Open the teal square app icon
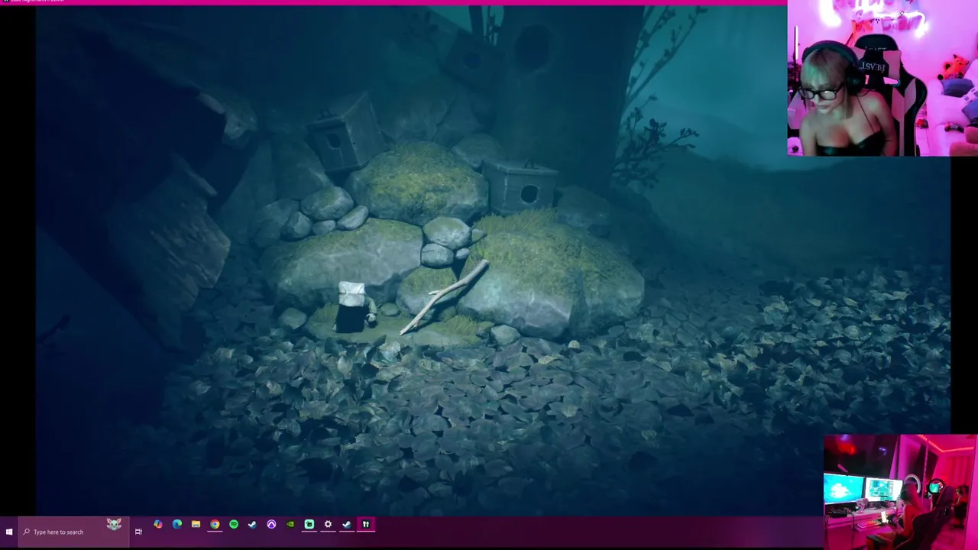The image size is (978, 550). click(309, 524)
